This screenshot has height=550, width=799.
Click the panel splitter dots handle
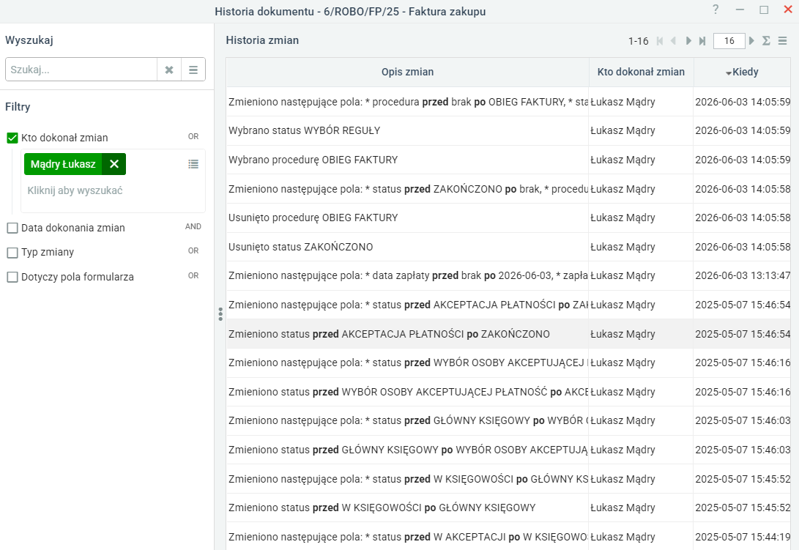[x=220, y=314]
